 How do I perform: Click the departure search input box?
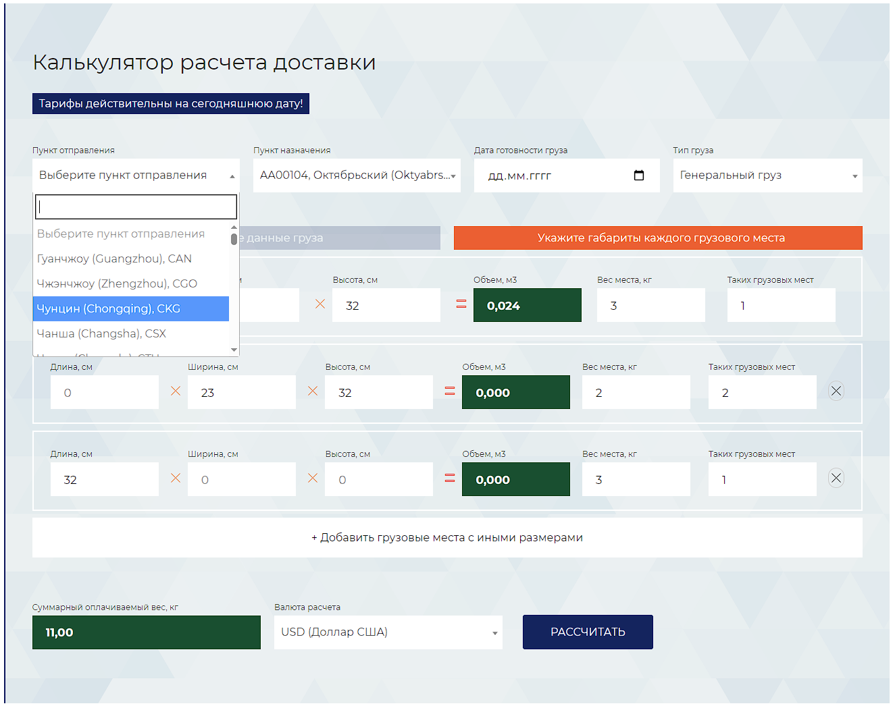click(x=136, y=207)
